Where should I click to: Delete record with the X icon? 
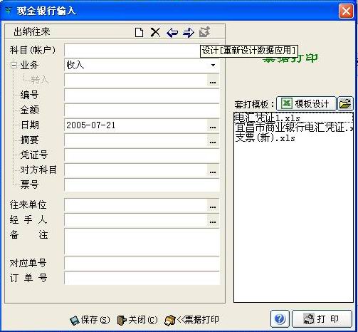[x=155, y=32]
